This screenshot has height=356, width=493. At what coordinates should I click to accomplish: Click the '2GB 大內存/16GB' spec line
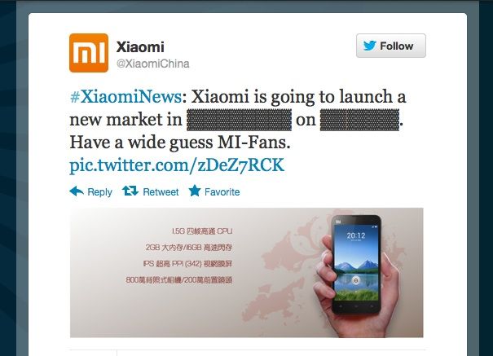[189, 248]
